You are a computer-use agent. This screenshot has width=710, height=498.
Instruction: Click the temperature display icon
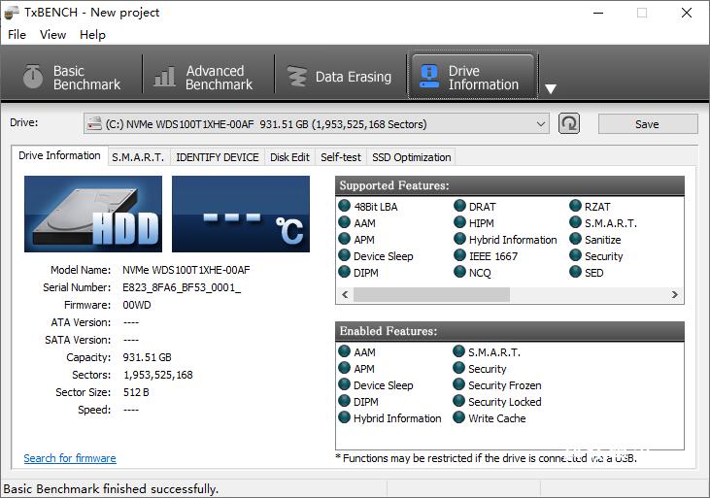click(x=241, y=214)
